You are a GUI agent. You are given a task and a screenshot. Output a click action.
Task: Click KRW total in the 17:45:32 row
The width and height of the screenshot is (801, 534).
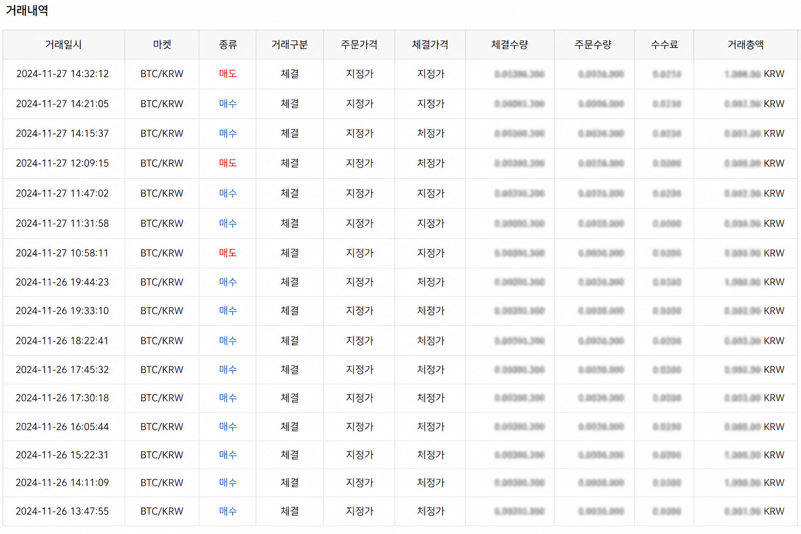pyautogui.click(x=755, y=370)
